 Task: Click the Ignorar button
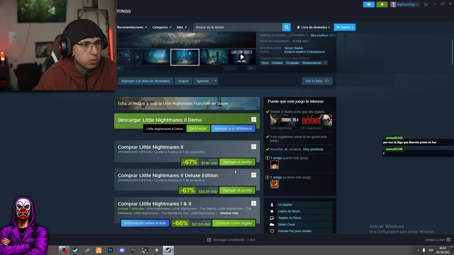tap(203, 81)
